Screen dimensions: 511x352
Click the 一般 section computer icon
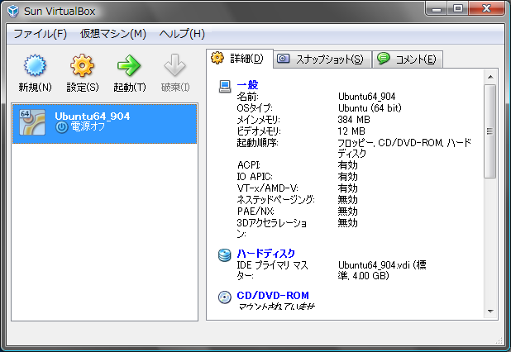225,87
